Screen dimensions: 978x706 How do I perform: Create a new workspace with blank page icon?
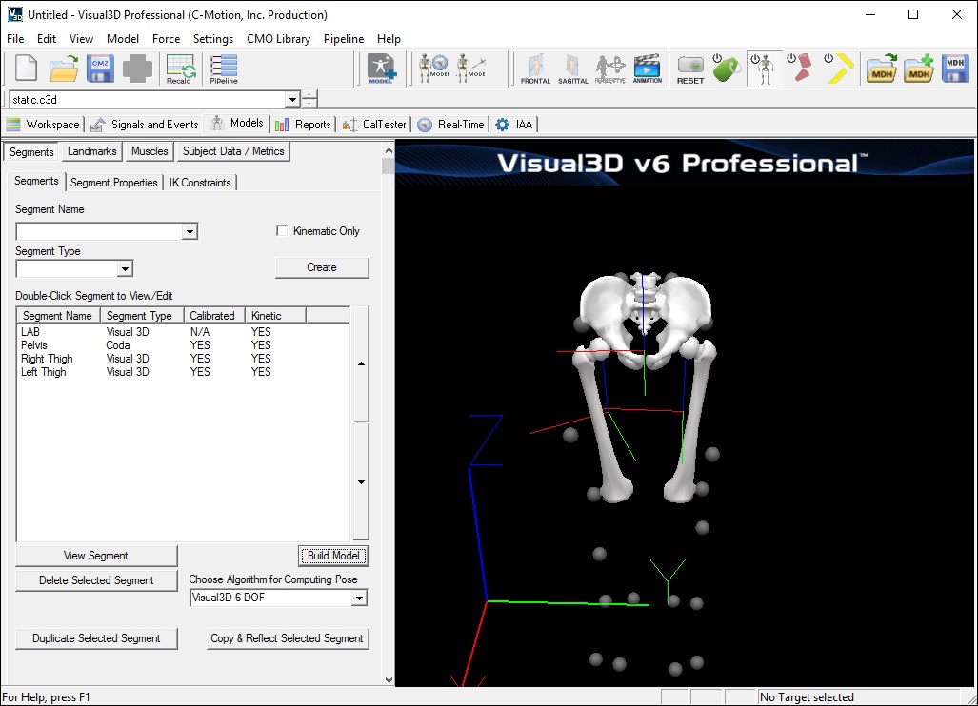[x=27, y=69]
